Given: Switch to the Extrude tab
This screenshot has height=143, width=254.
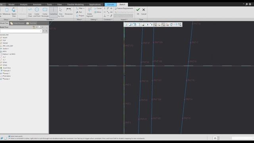Looking at the screenshot, I should coord(110,4).
